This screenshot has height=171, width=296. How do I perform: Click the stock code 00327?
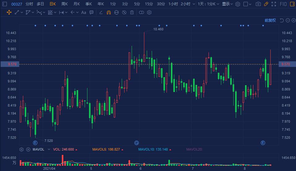(17, 4)
